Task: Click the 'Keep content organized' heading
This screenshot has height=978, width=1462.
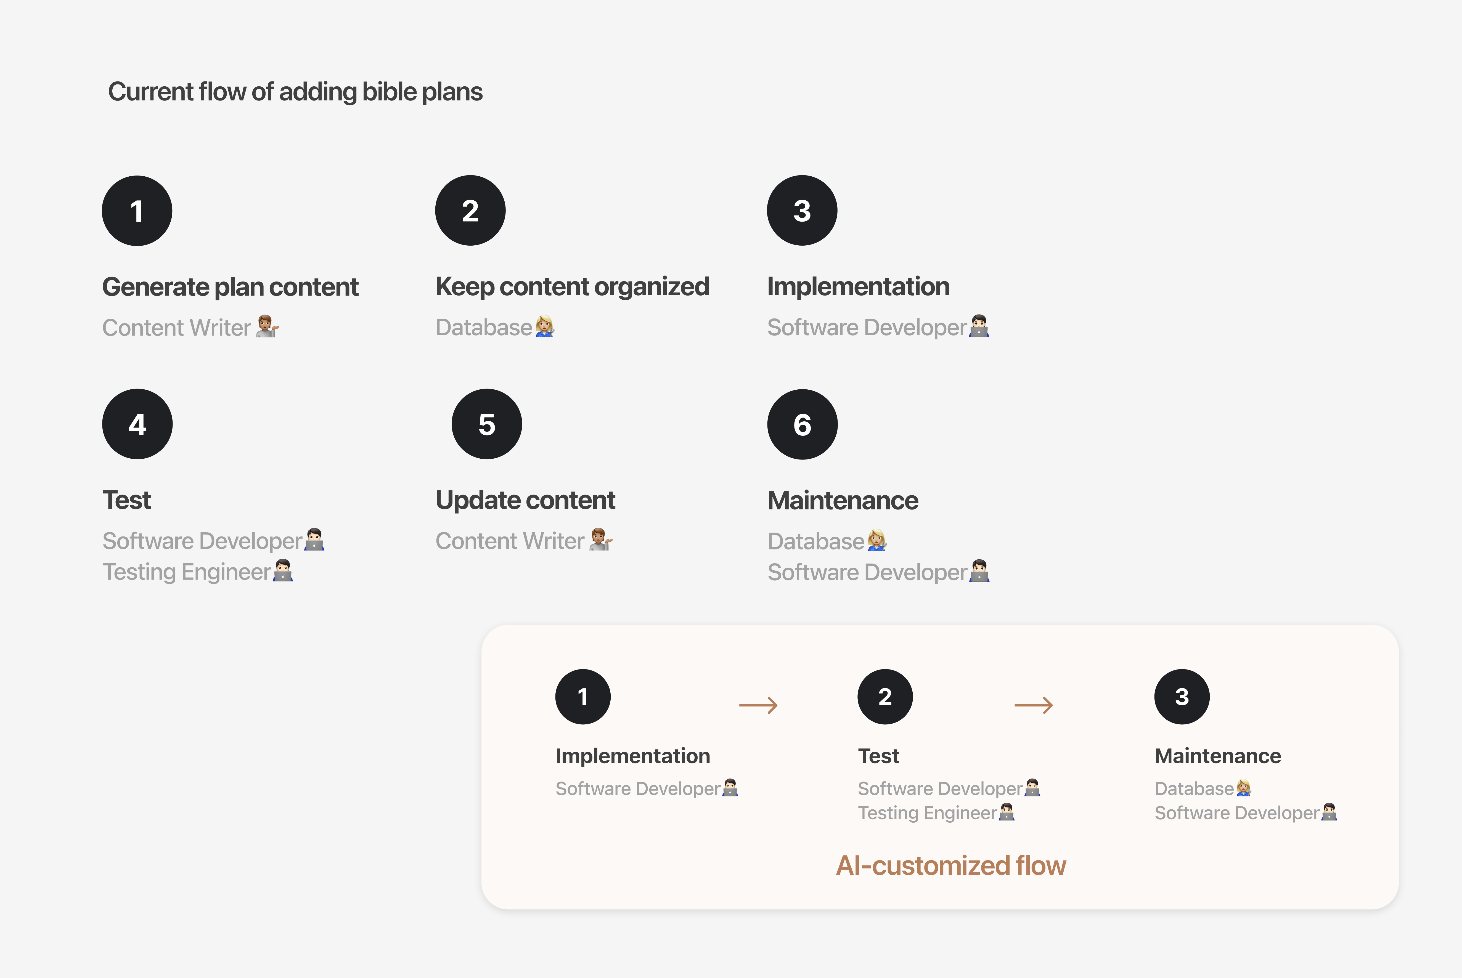Action: [x=572, y=287]
